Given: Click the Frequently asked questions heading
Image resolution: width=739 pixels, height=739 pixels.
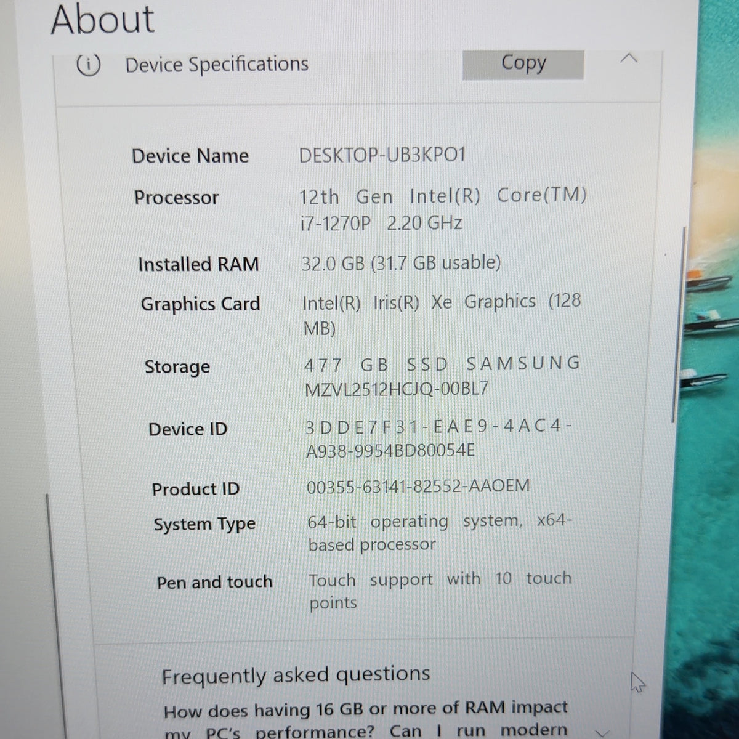Looking at the screenshot, I should (296, 676).
